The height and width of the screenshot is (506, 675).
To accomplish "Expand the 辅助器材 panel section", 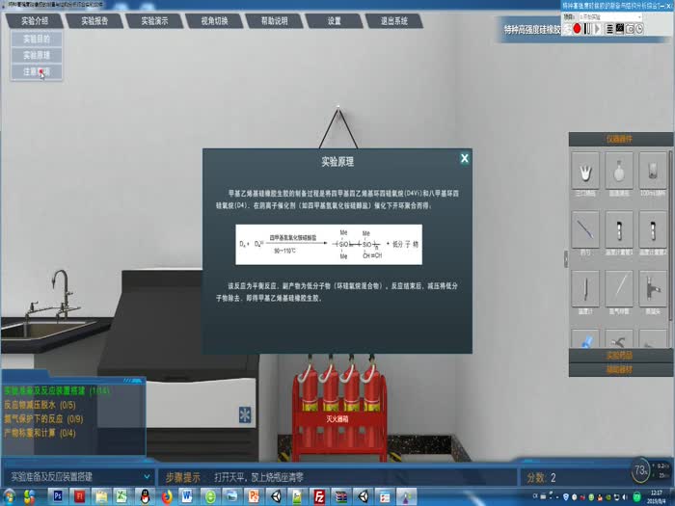I will (620, 369).
